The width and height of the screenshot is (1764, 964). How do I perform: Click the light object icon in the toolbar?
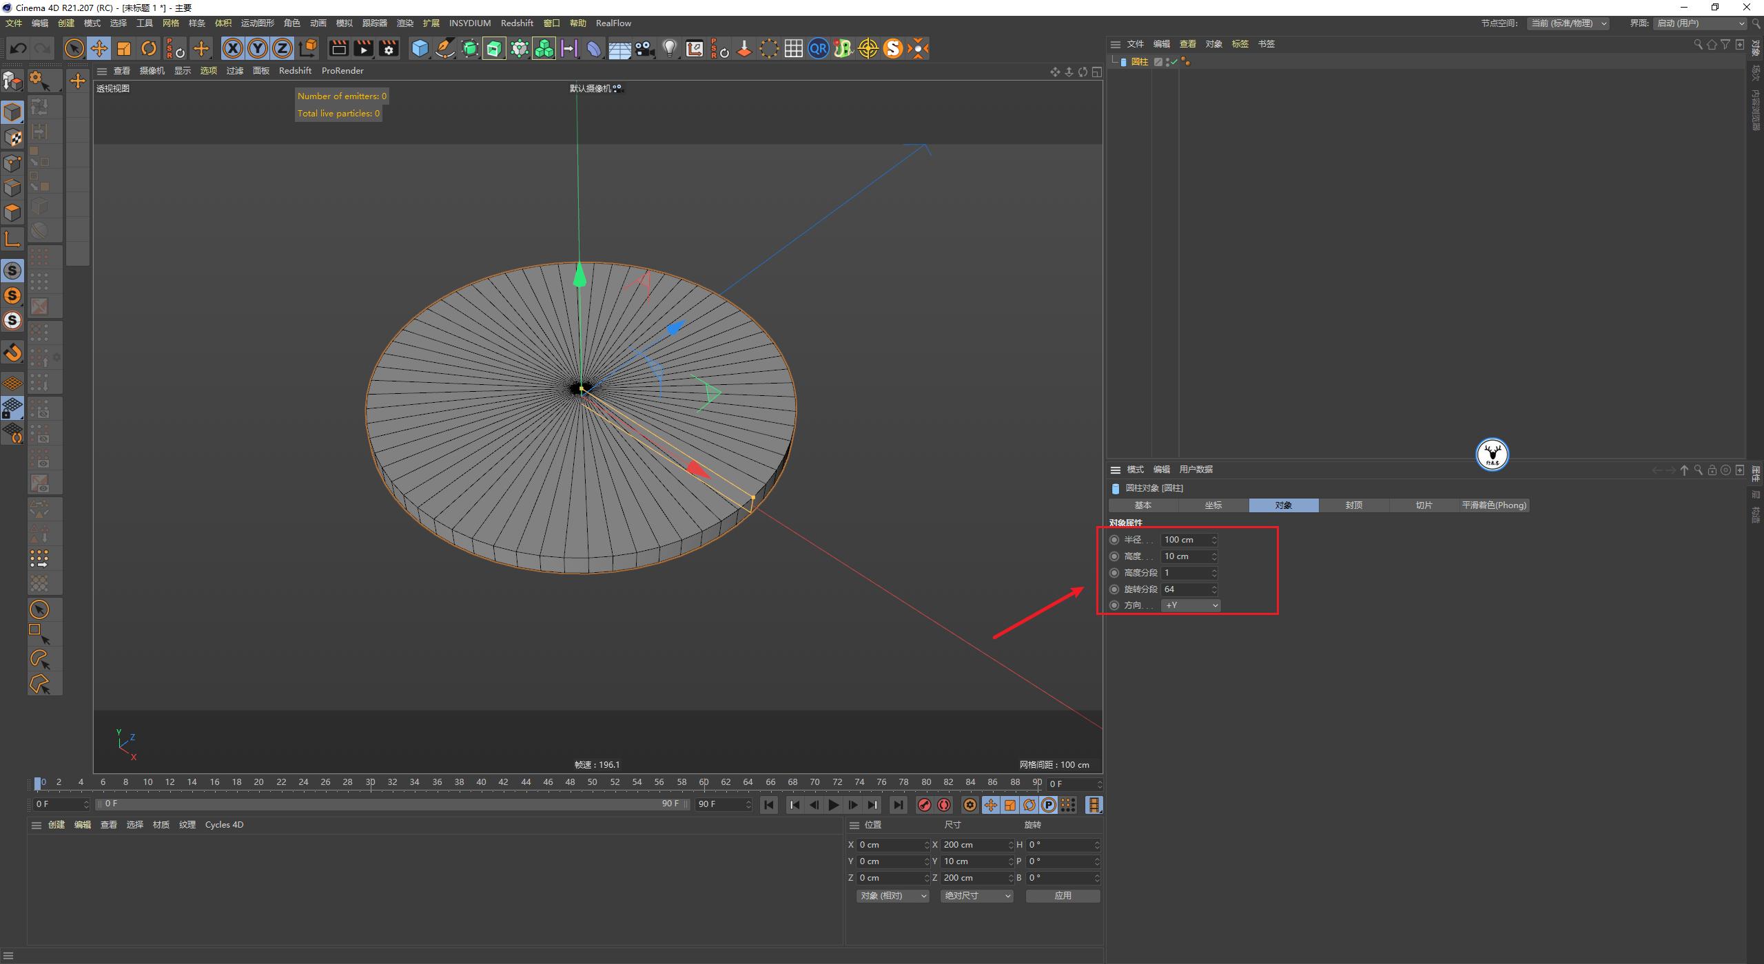pyautogui.click(x=669, y=48)
